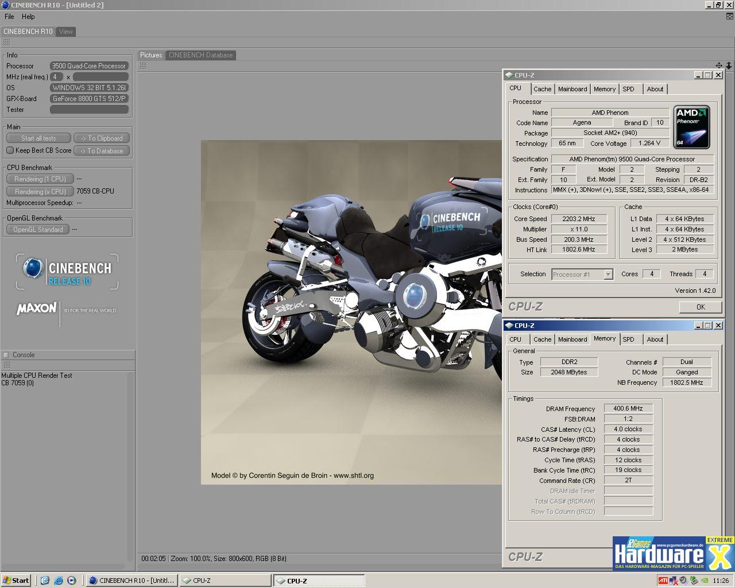Click the network disconnected tray icon

coord(674,581)
